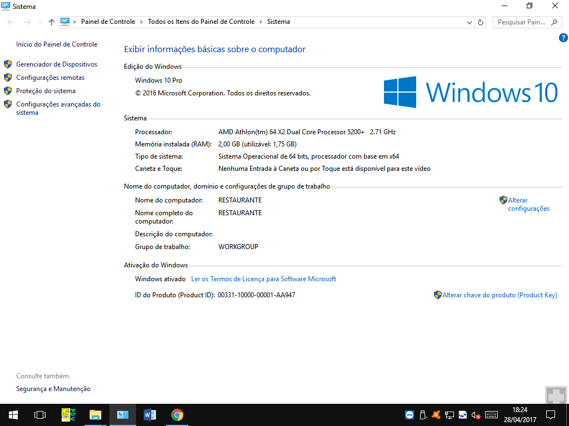Open Google Chrome from the taskbar

pyautogui.click(x=177, y=415)
